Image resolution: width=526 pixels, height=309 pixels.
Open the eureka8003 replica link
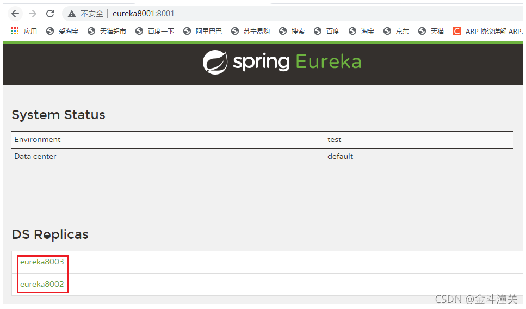pyautogui.click(x=42, y=262)
